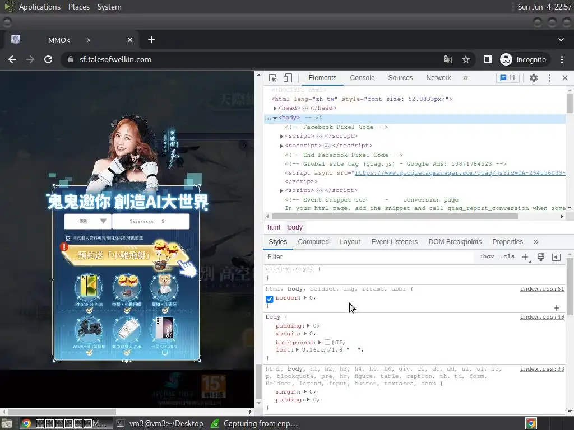Close the MMO browser tab
The height and width of the screenshot is (430, 574).
[130, 40]
